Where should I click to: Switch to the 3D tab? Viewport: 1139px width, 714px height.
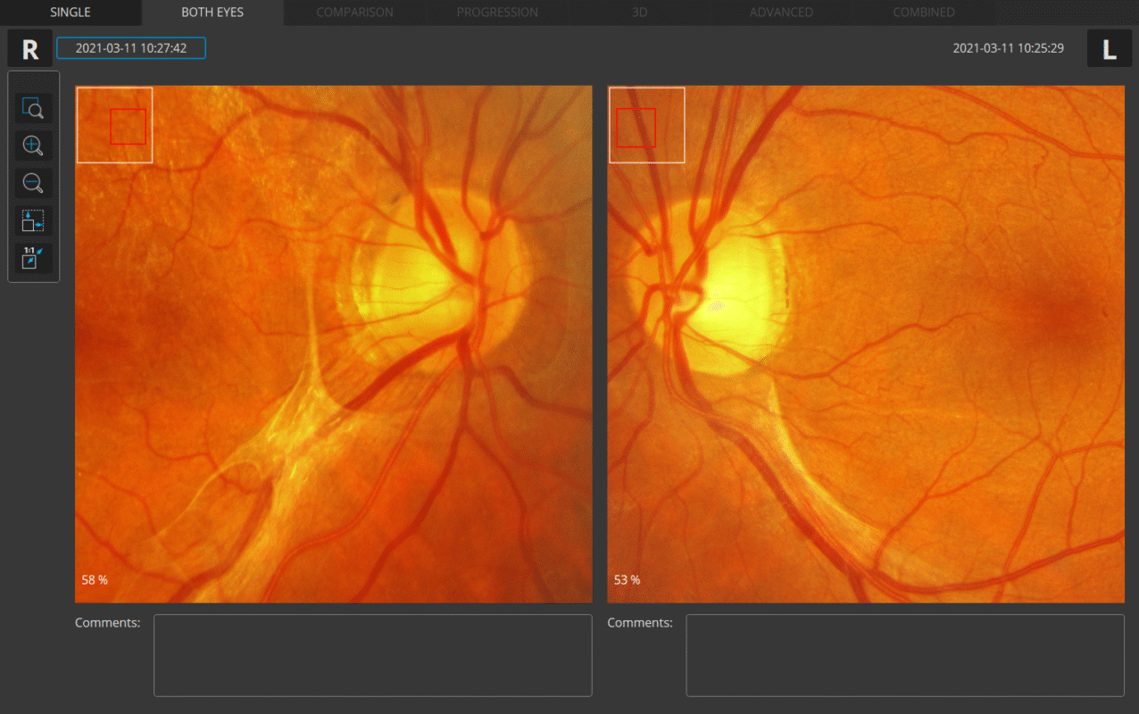click(x=639, y=12)
